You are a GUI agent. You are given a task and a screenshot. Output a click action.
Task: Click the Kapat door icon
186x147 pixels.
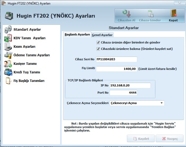pos(174,13)
